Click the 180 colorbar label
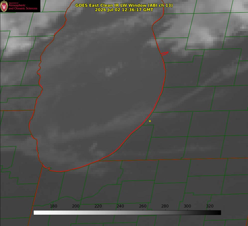 click(53, 206)
